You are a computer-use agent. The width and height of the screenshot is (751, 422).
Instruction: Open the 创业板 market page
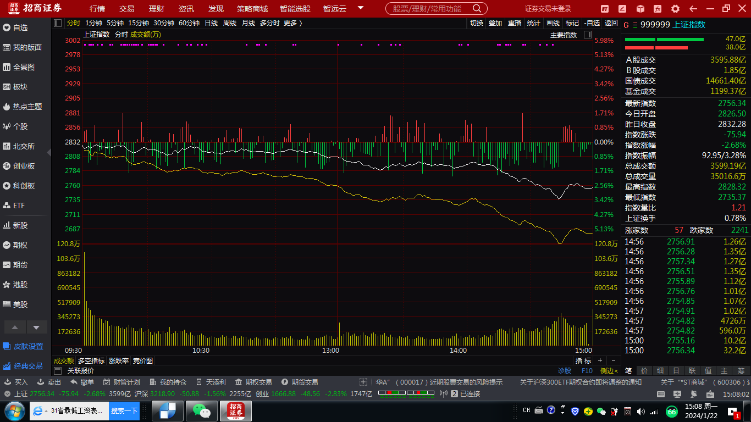[19, 166]
